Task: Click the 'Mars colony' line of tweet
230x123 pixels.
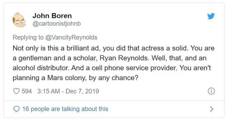Action: point(76,78)
